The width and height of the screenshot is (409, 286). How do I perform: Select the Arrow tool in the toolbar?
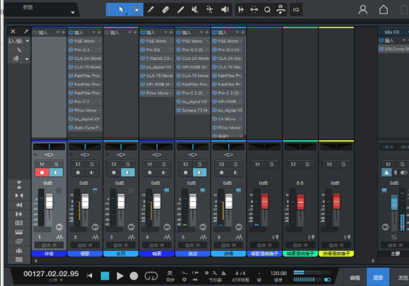tap(121, 10)
